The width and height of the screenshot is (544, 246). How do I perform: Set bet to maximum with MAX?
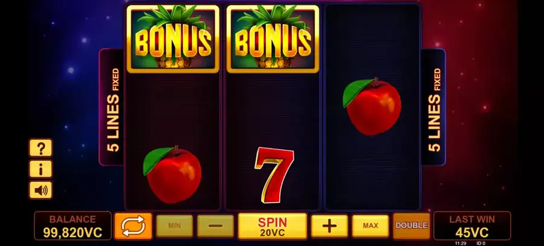pos(370,226)
